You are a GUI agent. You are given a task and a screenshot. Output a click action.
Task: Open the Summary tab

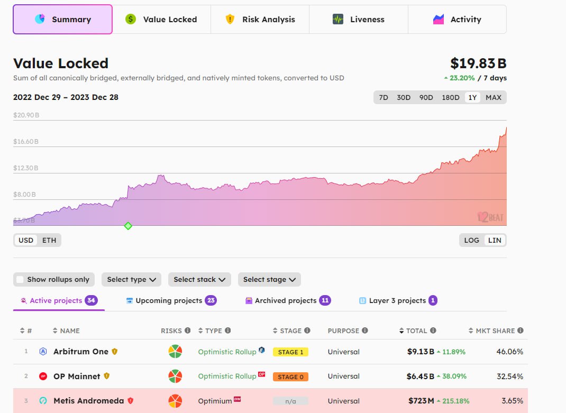point(62,20)
